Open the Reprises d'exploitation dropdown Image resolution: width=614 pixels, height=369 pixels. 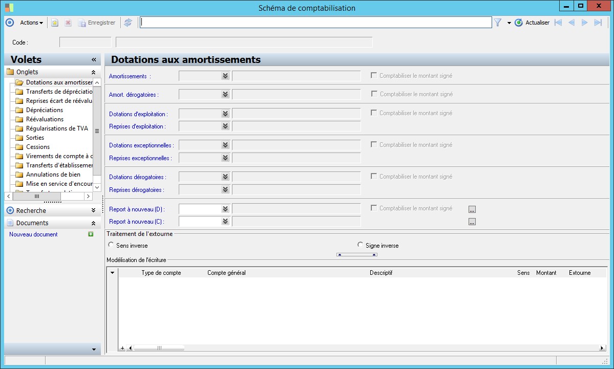tap(225, 126)
